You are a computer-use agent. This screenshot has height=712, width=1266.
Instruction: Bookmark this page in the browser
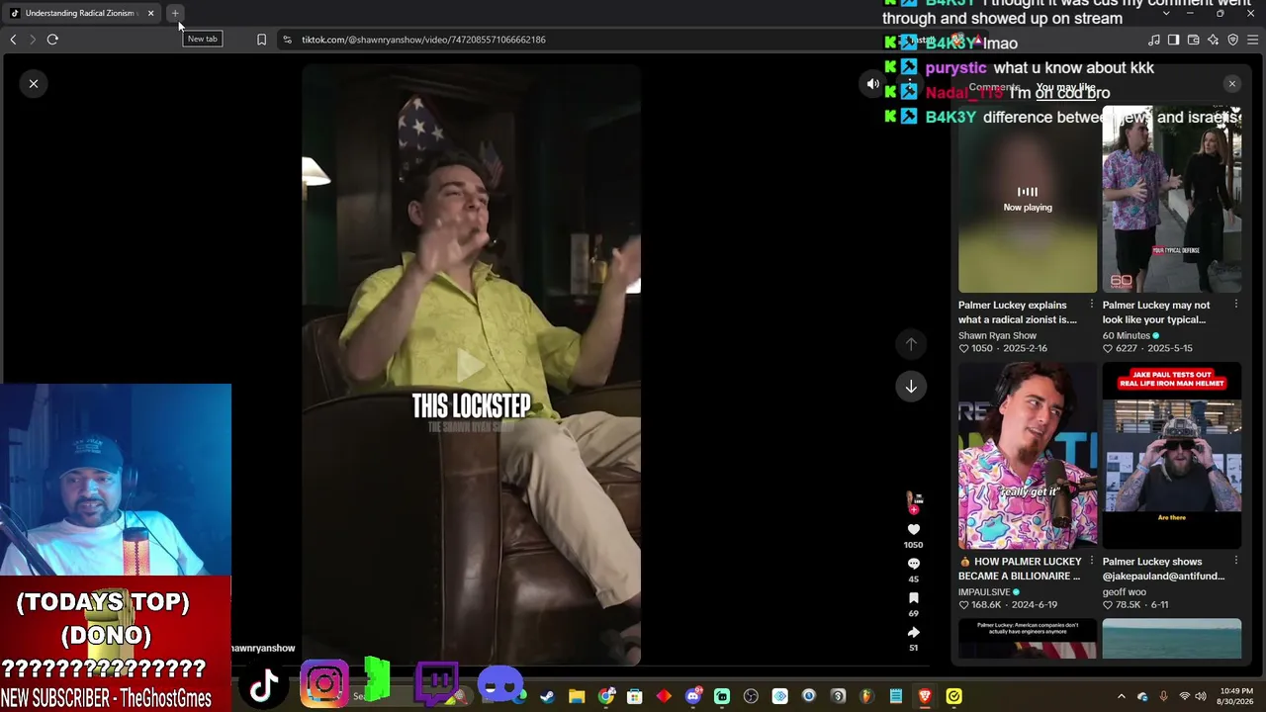pyautogui.click(x=261, y=40)
